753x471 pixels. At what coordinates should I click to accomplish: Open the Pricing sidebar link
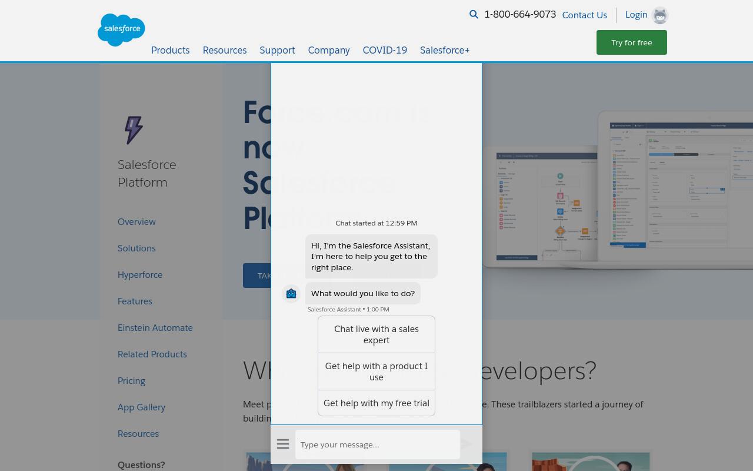[x=131, y=381]
